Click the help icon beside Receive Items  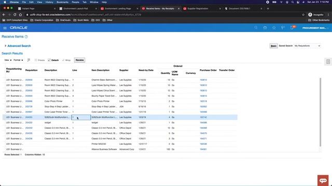pyautogui.click(x=26, y=37)
